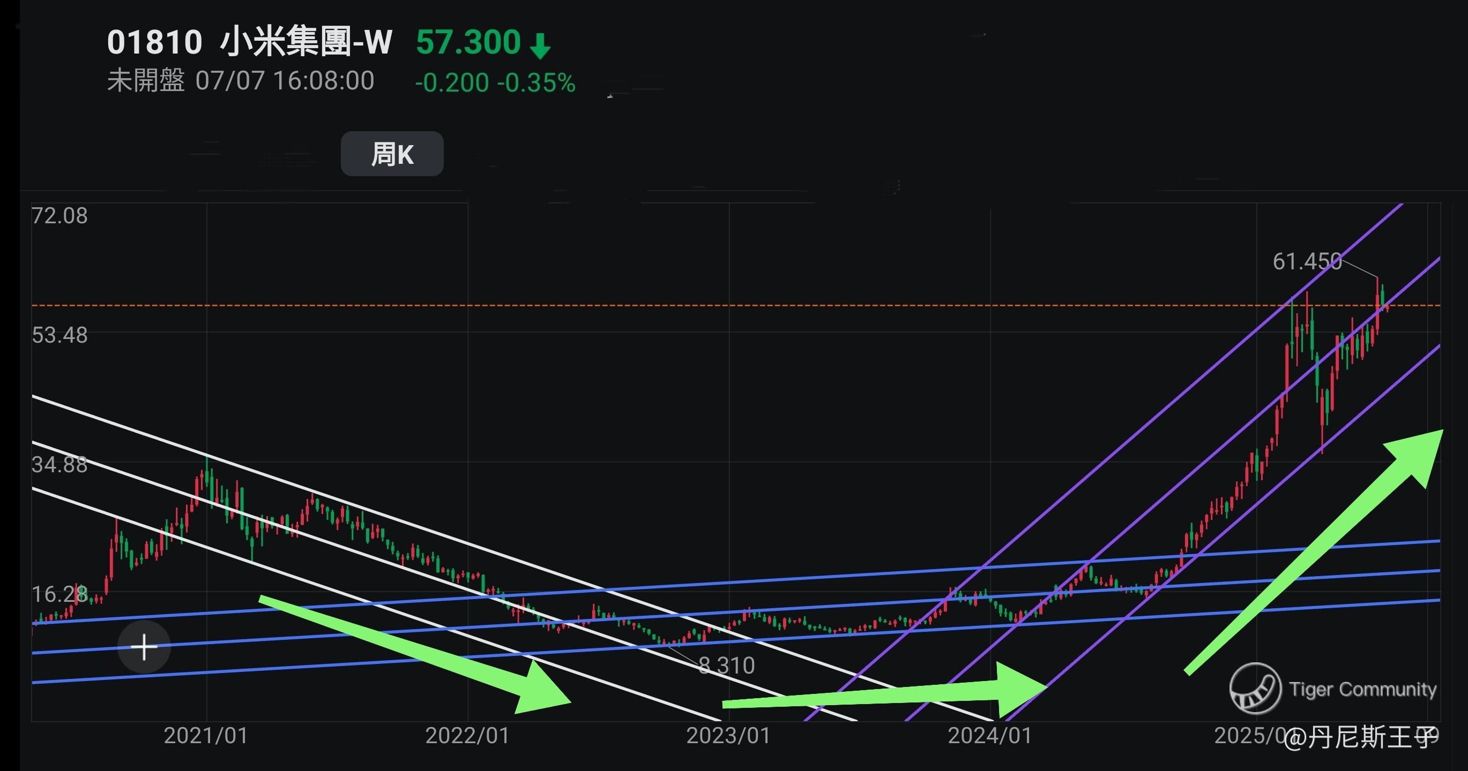This screenshot has width=1468, height=771.
Task: Click the 2022/01 date axis label
Action: point(467,736)
